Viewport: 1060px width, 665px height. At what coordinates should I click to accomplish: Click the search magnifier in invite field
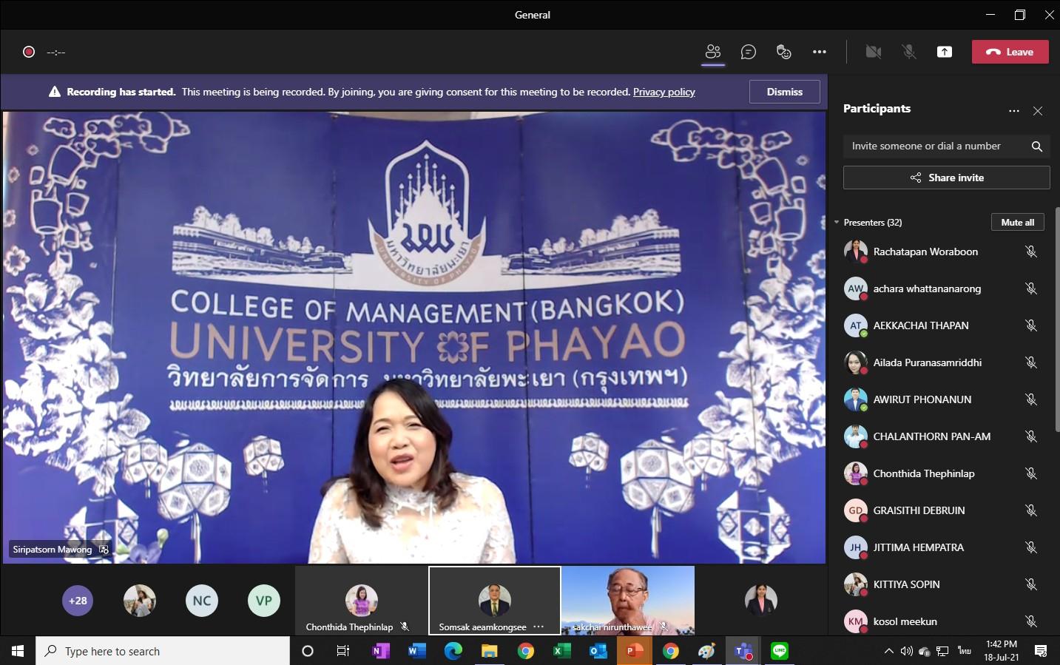(1037, 146)
